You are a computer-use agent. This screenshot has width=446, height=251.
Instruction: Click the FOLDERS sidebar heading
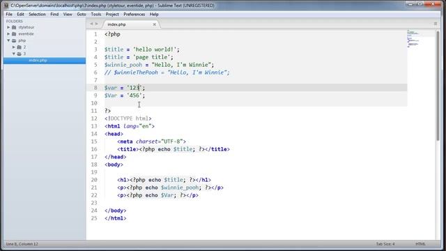click(14, 21)
